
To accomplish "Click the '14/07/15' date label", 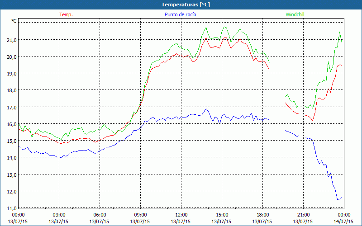I will coord(343,221).
